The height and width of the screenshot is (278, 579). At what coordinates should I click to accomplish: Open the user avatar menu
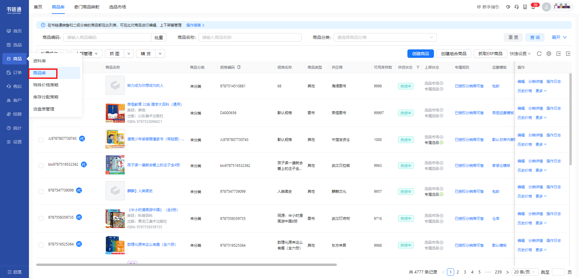(546, 7)
